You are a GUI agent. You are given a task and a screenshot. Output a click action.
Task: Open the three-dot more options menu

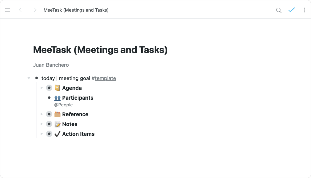point(304,10)
